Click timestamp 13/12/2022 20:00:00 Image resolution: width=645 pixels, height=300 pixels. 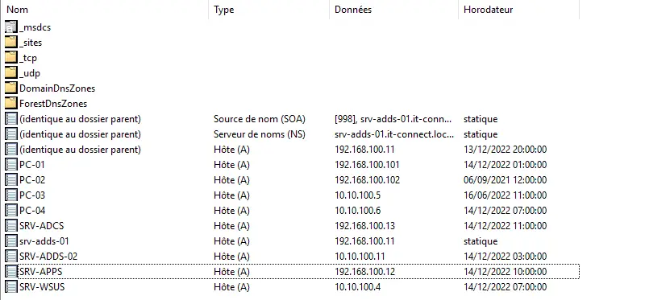(506, 150)
